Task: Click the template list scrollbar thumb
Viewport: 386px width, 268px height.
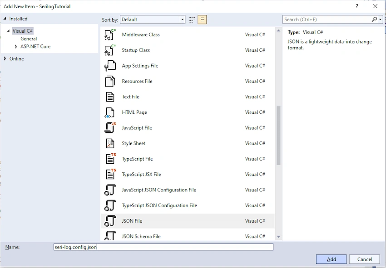Action: (x=278, y=136)
